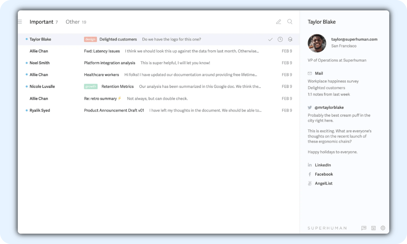Screen dimensions: 407x244
Task: Switch to the Important tab
Action: pos(42,22)
